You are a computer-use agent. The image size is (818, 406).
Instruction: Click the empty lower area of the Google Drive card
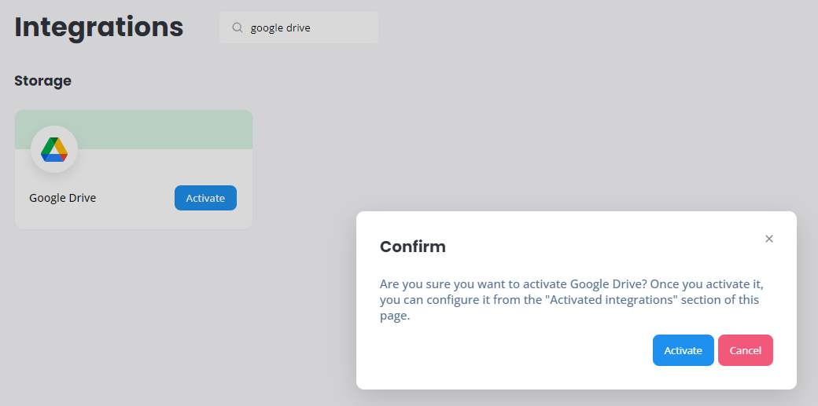pos(134,220)
